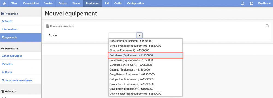Open Parcelles link
This screenshot has width=273, height=98.
click(x=21, y=64)
